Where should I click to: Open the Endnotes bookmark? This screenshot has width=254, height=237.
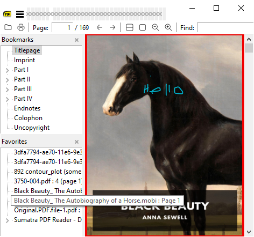[27, 108]
